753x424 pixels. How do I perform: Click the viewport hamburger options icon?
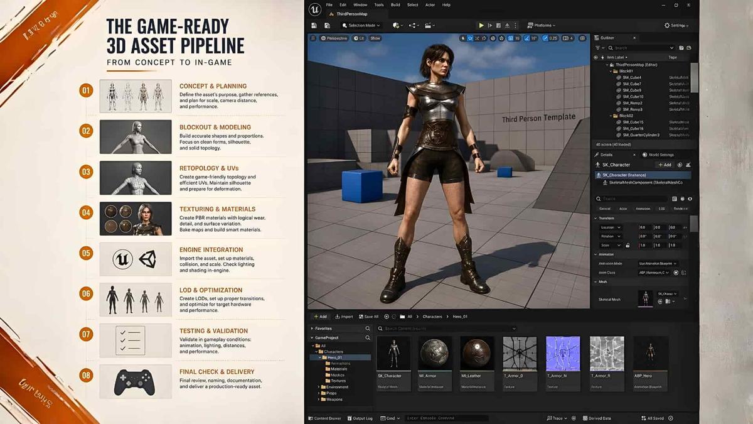click(313, 38)
